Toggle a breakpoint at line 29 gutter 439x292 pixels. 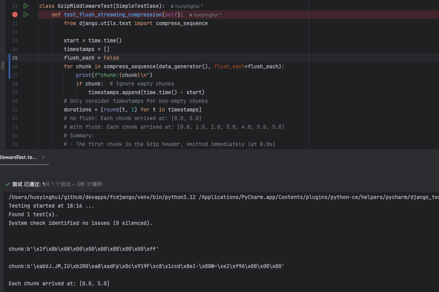point(15,92)
